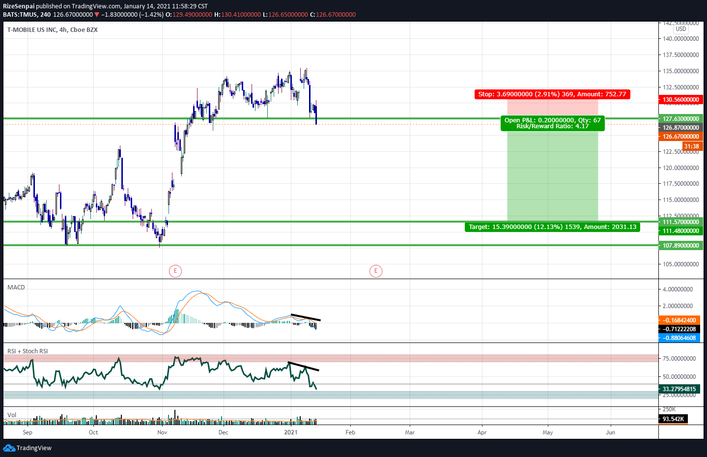Click the gray 126.87 price tag
The height and width of the screenshot is (457, 707).
click(x=680, y=128)
